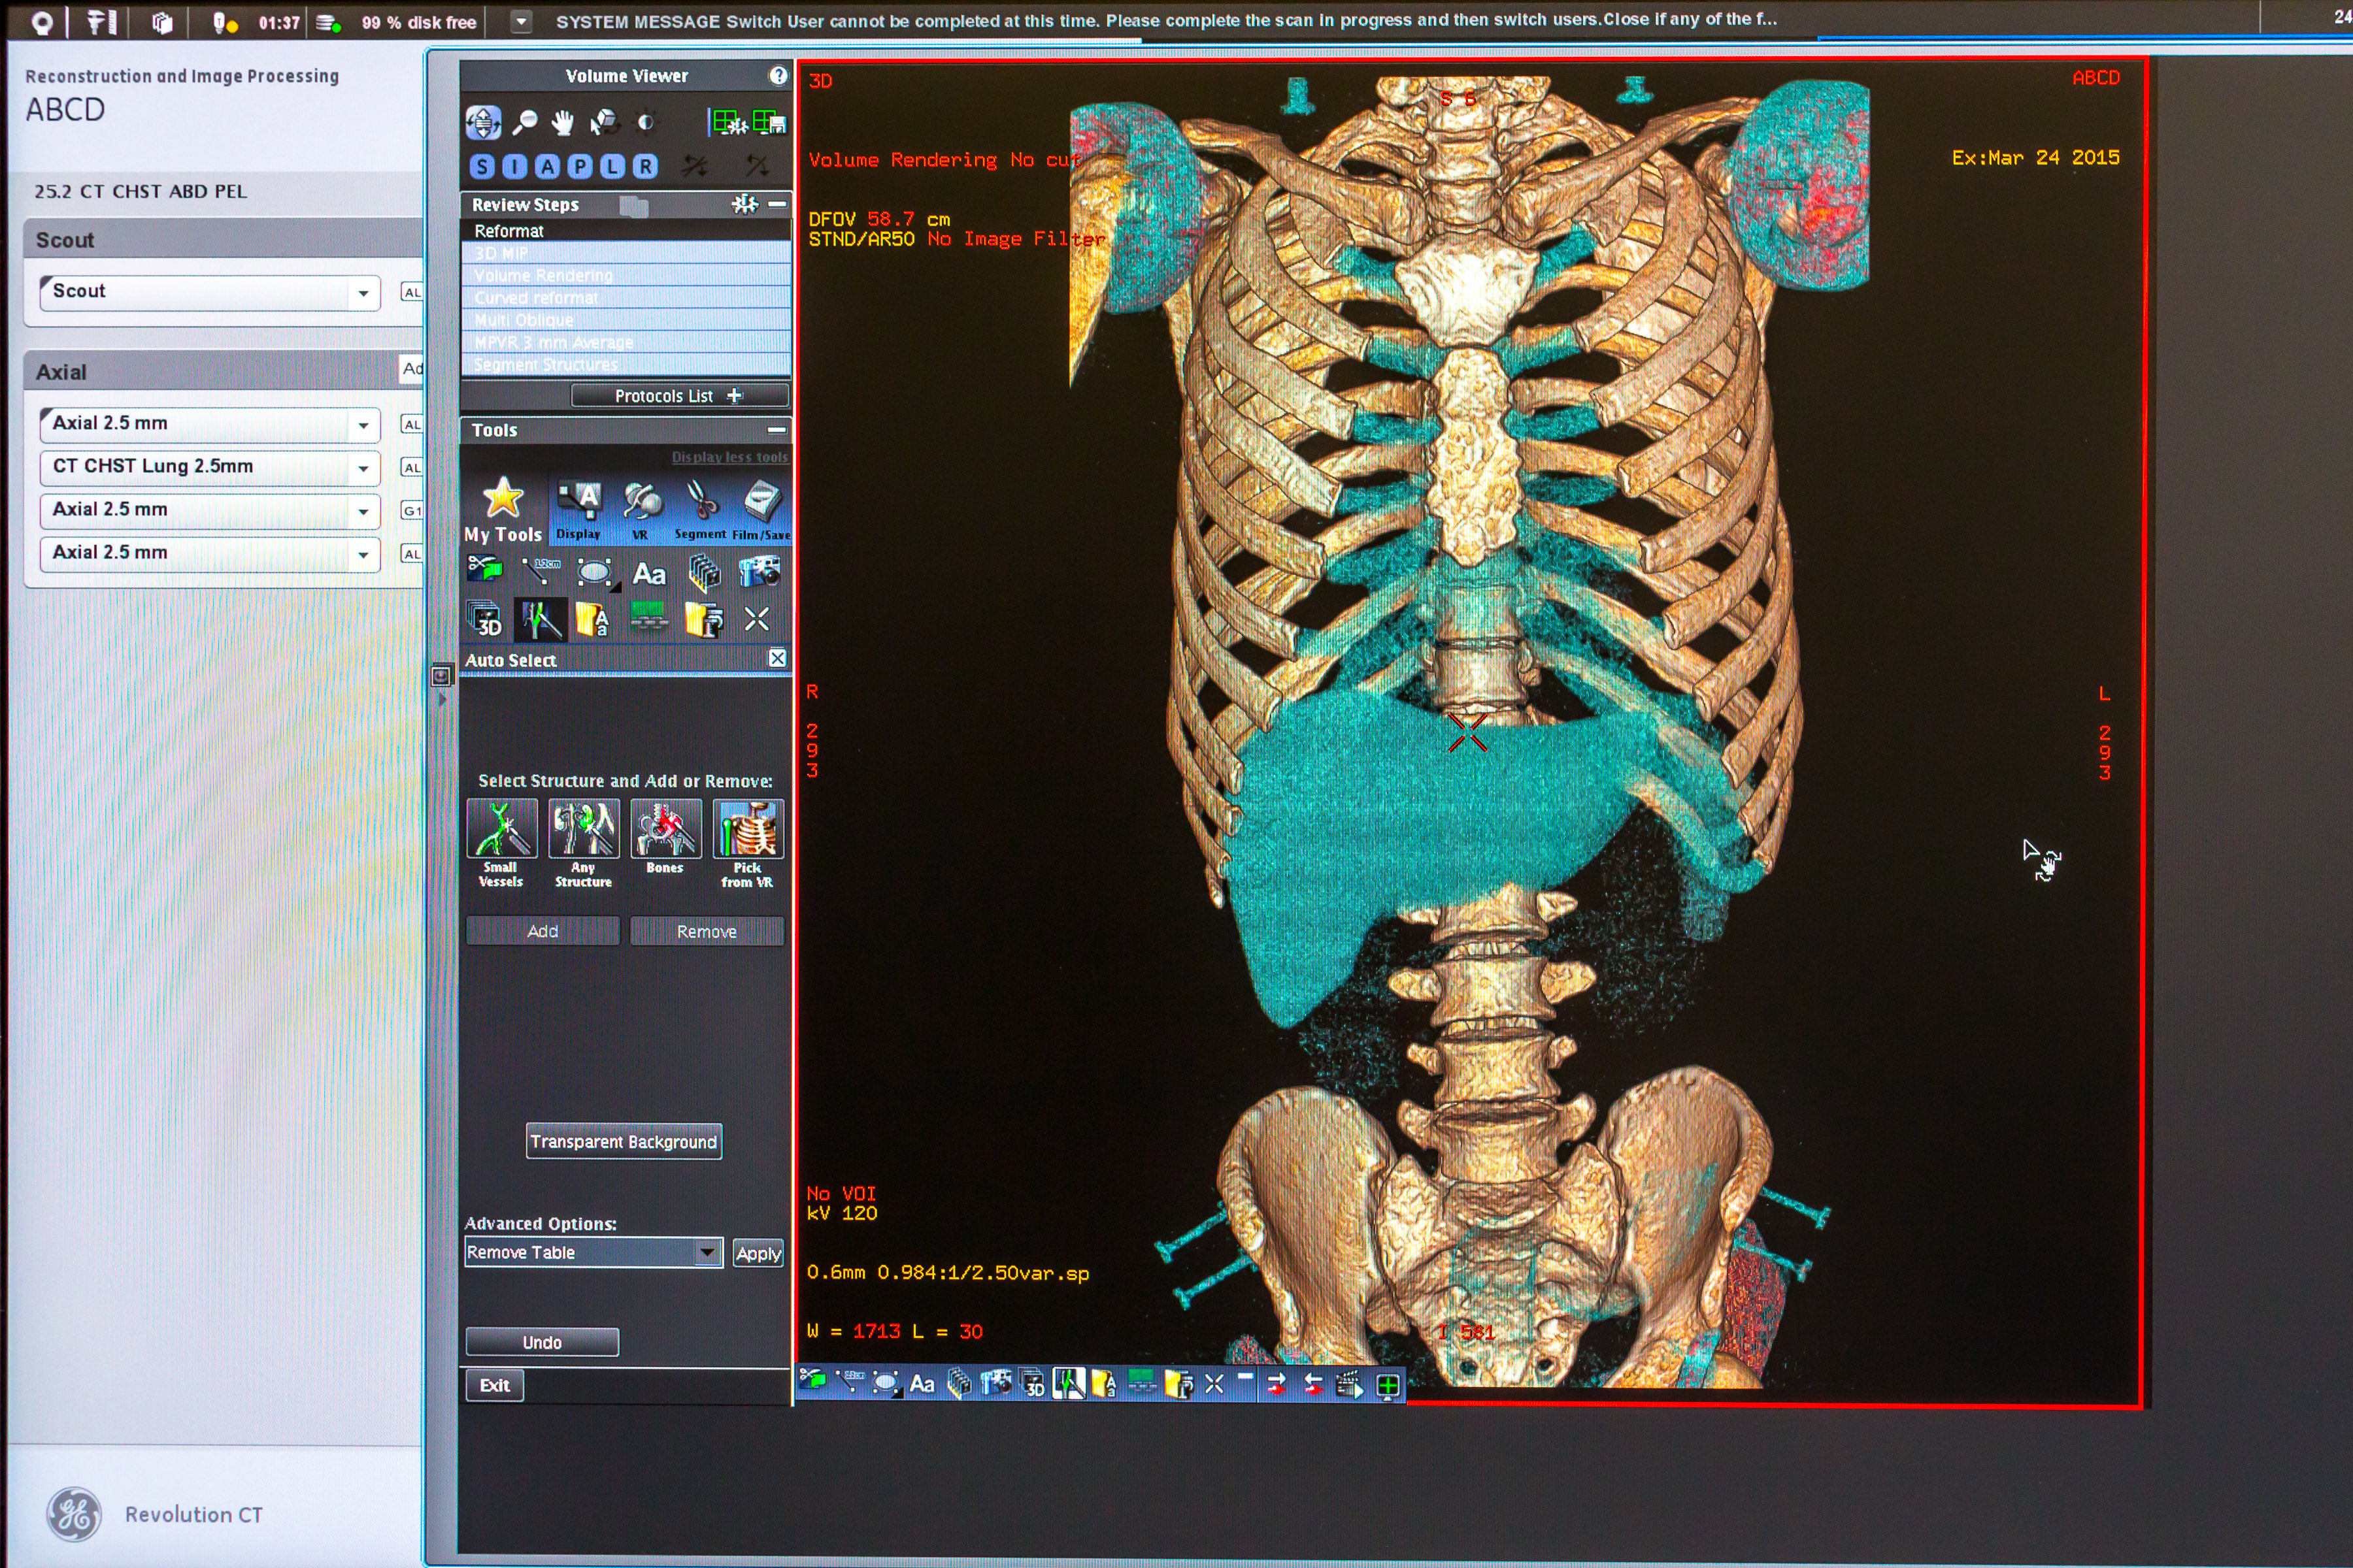Viewport: 2353px width, 1568px height.
Task: Select the zoom magnifier tool
Action: (x=524, y=122)
